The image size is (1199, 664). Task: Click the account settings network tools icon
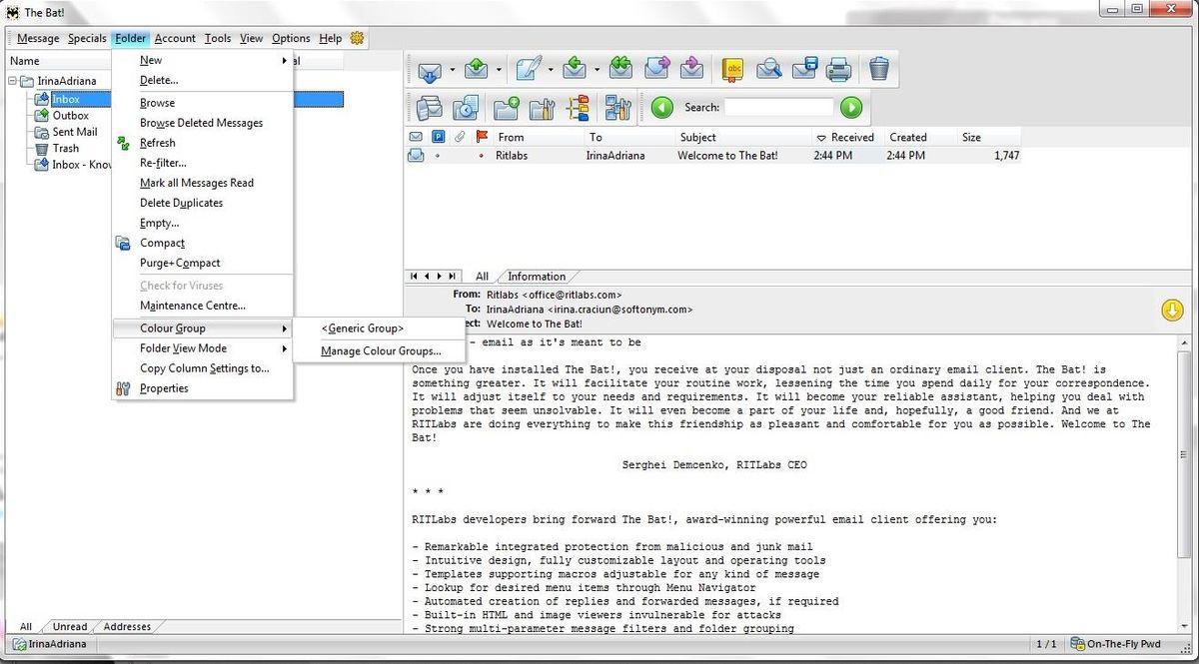[618, 107]
